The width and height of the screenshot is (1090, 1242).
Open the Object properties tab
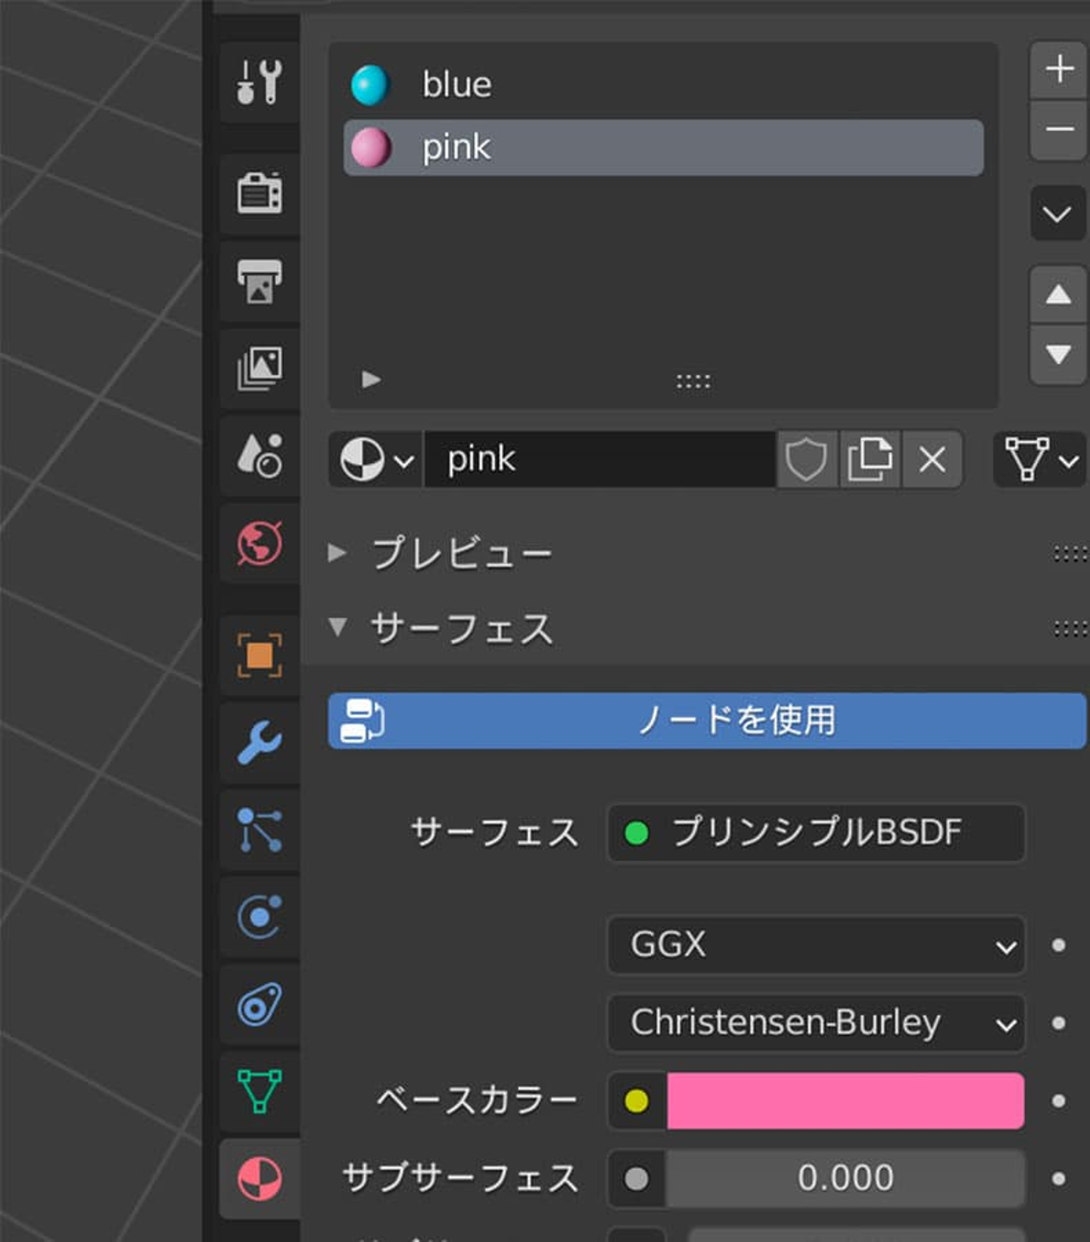(x=260, y=655)
